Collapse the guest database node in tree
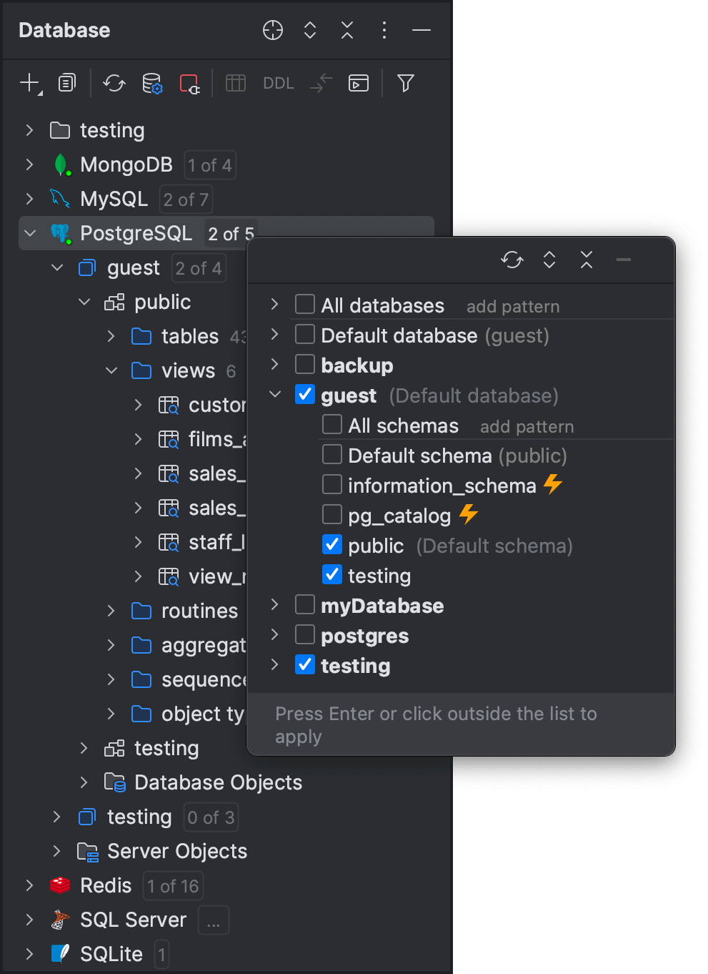The image size is (708, 974). pyautogui.click(x=57, y=267)
